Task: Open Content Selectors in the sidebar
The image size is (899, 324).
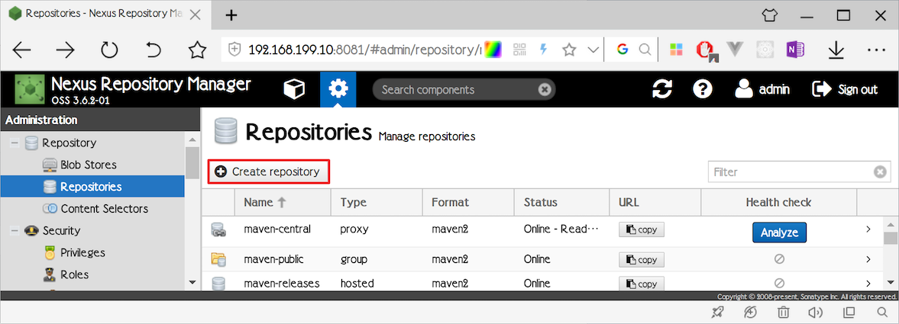Action: click(105, 208)
